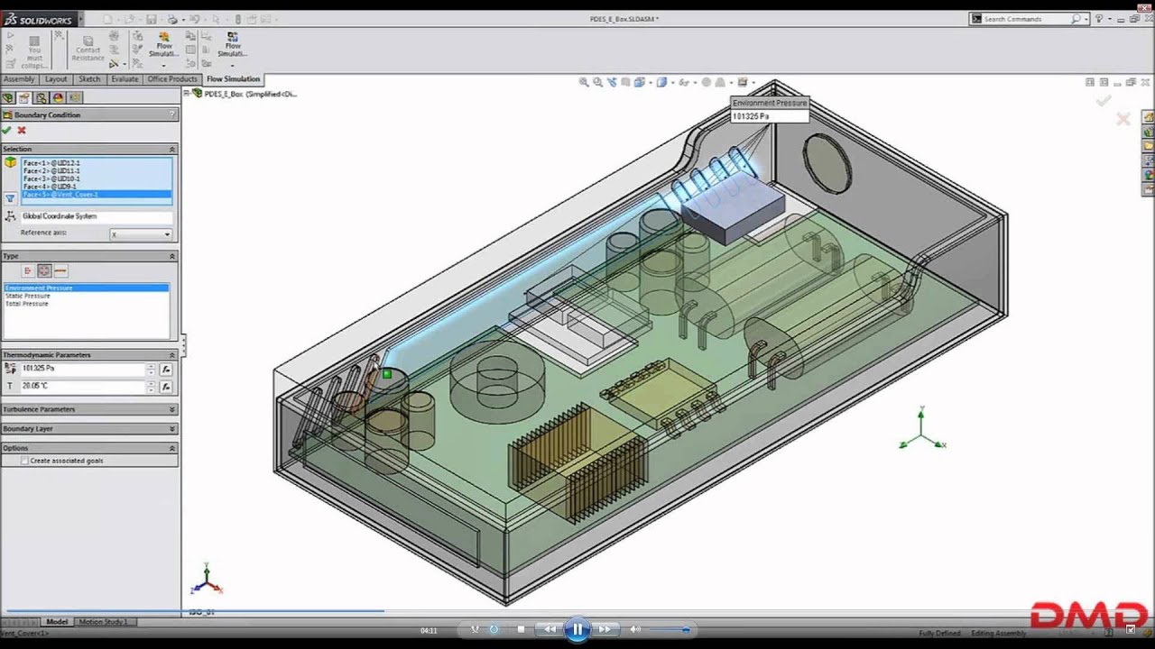The width and height of the screenshot is (1155, 649).
Task: Open Boundary Condition help question mark
Action: pyautogui.click(x=171, y=114)
